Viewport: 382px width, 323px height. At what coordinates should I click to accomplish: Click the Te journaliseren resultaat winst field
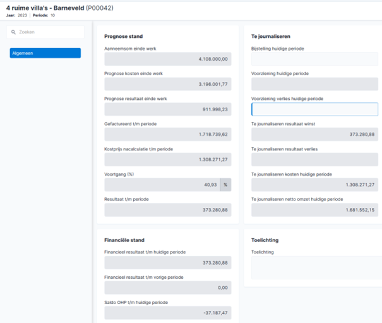(x=314, y=135)
